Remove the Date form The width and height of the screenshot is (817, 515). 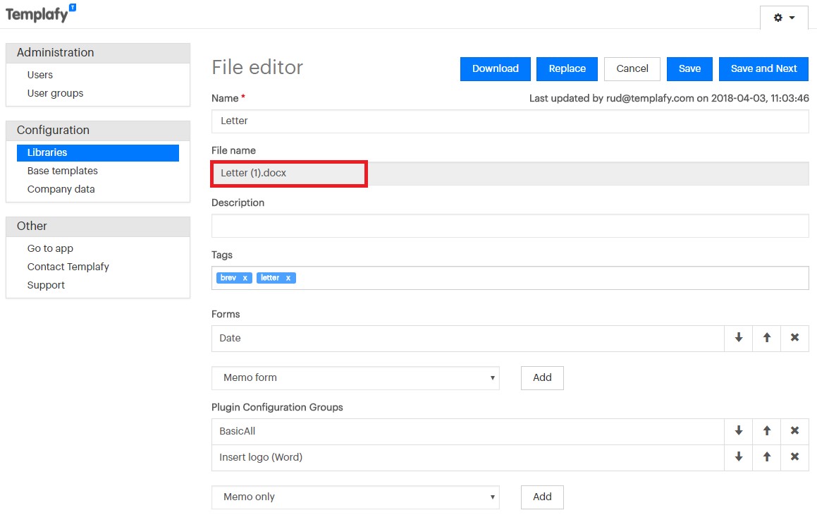794,338
